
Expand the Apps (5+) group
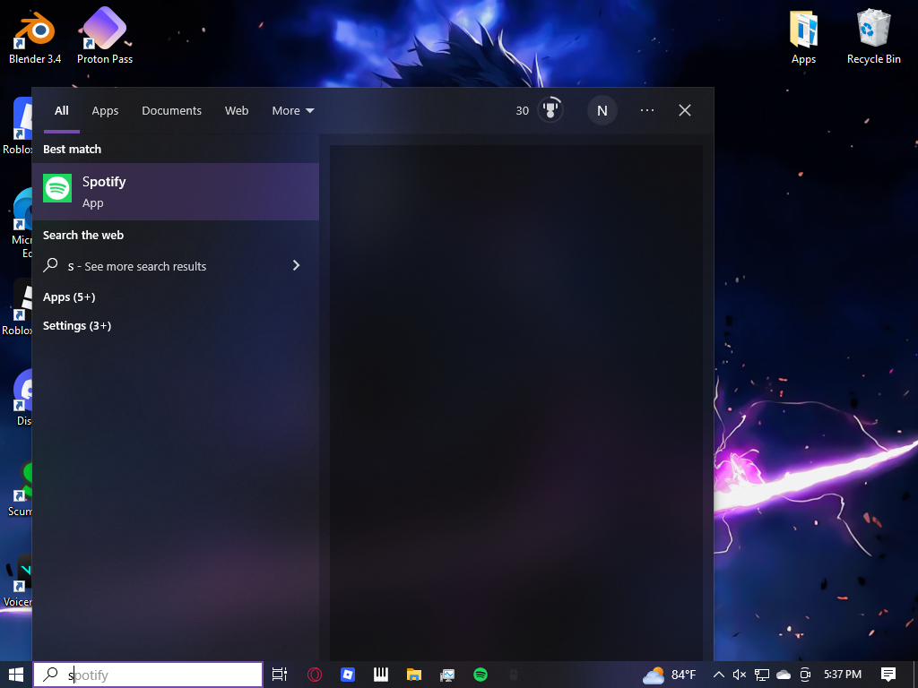[x=69, y=297]
